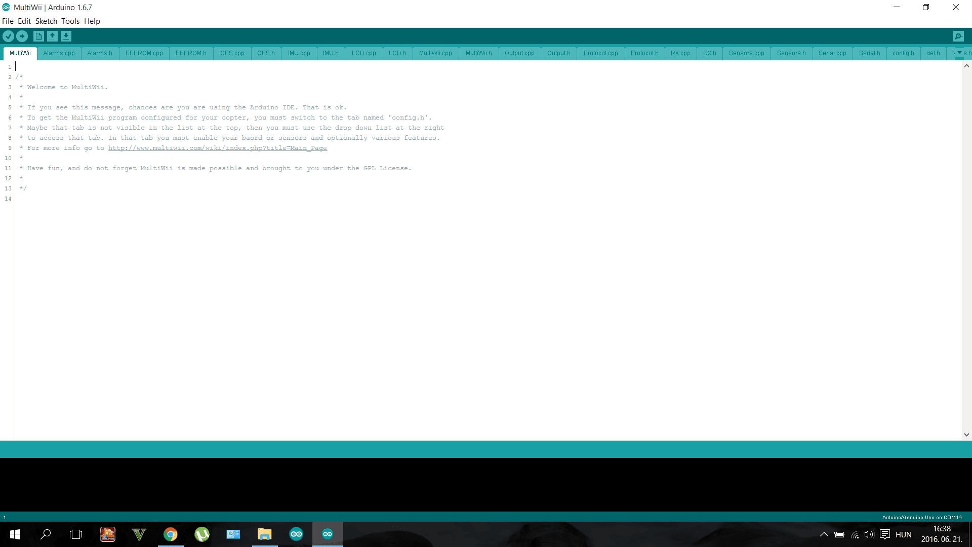Click the Arduino icon in the taskbar

coord(296,534)
